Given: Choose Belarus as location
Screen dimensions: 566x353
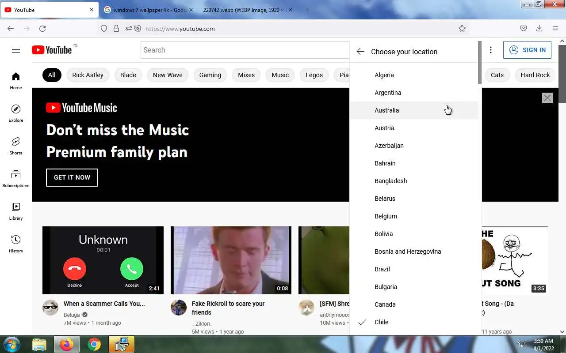Looking at the screenshot, I should tap(414, 199).
